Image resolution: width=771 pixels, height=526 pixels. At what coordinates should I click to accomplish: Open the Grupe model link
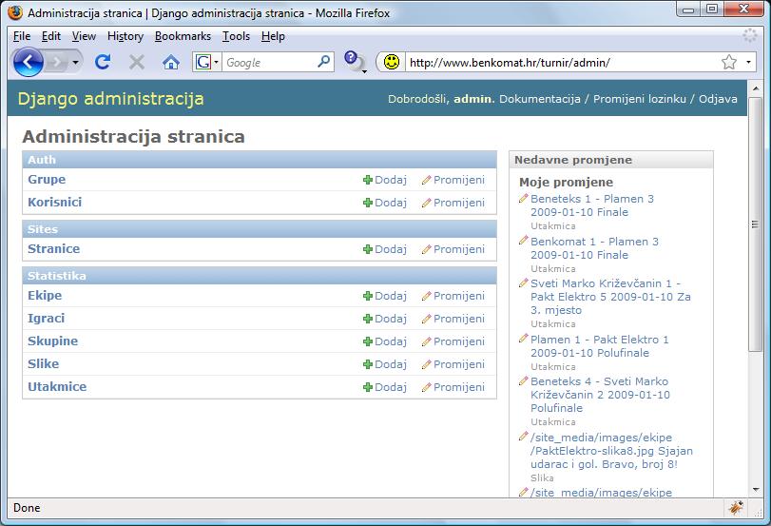[47, 180]
